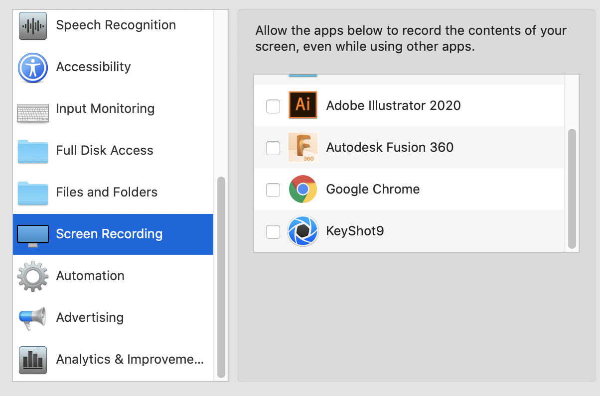
Task: Open the Analytics & Improvements label
Action: click(130, 359)
